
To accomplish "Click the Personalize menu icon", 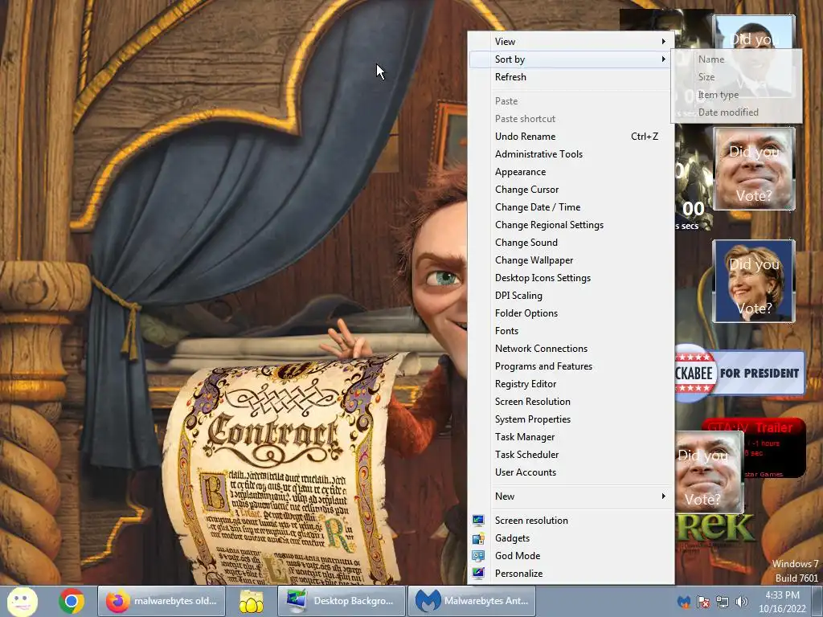I will (x=478, y=574).
